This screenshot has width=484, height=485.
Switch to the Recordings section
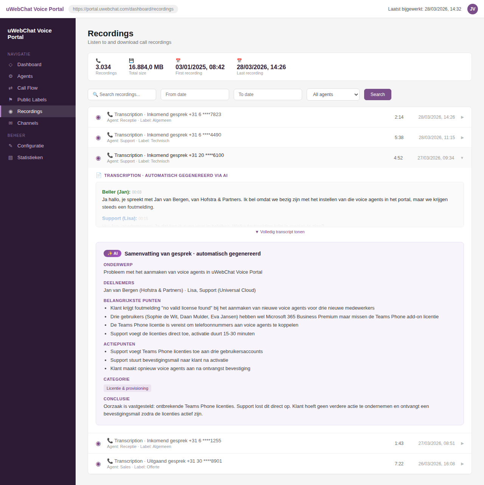click(29, 111)
